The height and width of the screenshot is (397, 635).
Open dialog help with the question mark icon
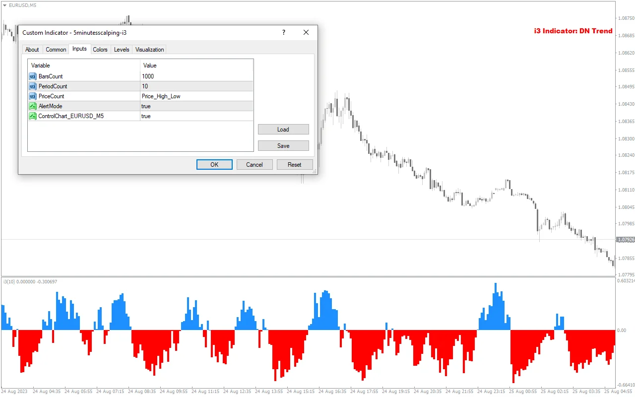283,32
